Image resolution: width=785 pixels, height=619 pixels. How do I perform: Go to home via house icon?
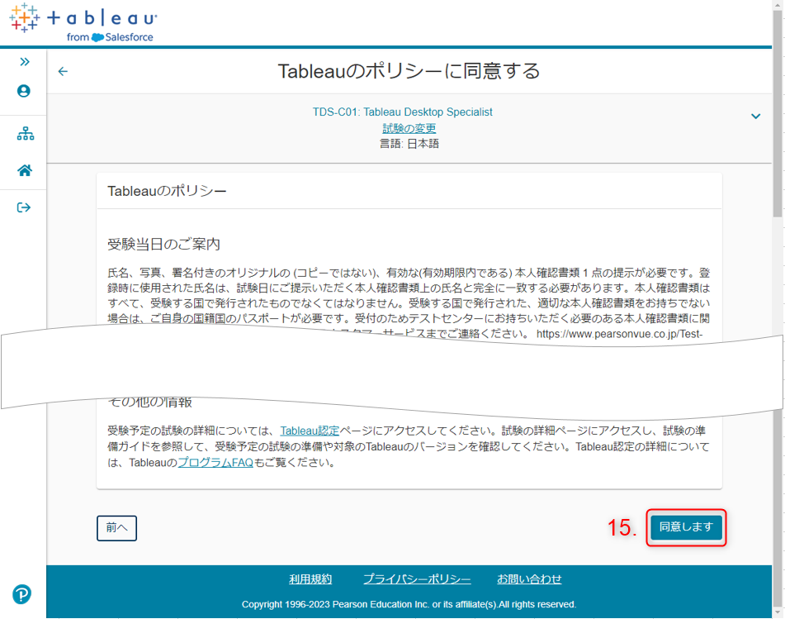(x=25, y=170)
